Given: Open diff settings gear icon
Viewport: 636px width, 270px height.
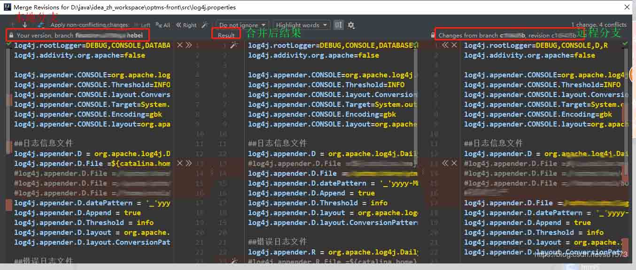Looking at the screenshot, I should point(351,25).
